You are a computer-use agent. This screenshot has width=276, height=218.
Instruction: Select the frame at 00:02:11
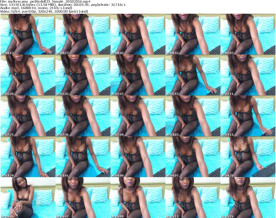tap(248, 75)
